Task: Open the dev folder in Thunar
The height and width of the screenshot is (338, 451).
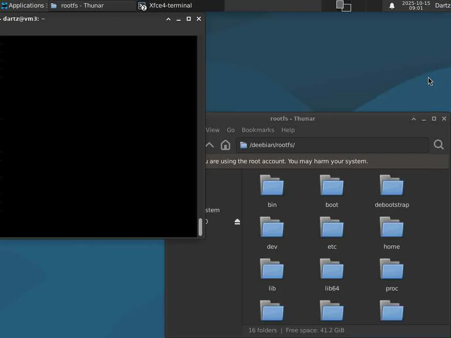Action: coord(272,233)
